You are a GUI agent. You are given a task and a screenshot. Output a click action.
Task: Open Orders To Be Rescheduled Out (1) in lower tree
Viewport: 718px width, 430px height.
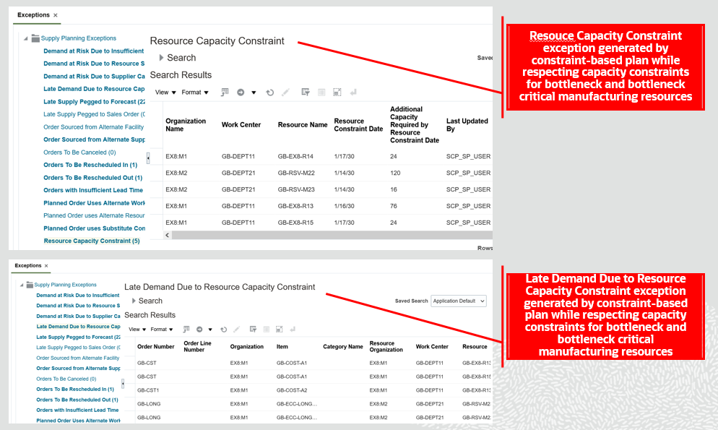[77, 400]
